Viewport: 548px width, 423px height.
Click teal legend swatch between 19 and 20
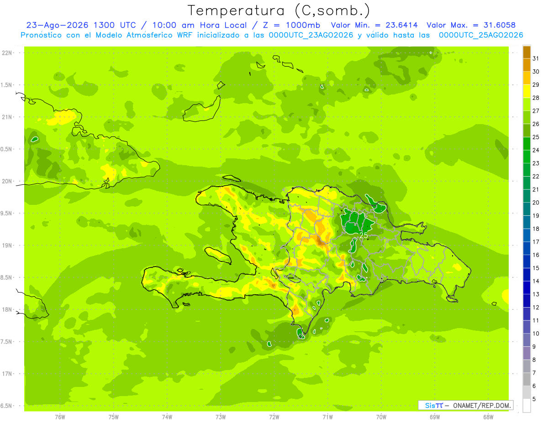click(527, 209)
